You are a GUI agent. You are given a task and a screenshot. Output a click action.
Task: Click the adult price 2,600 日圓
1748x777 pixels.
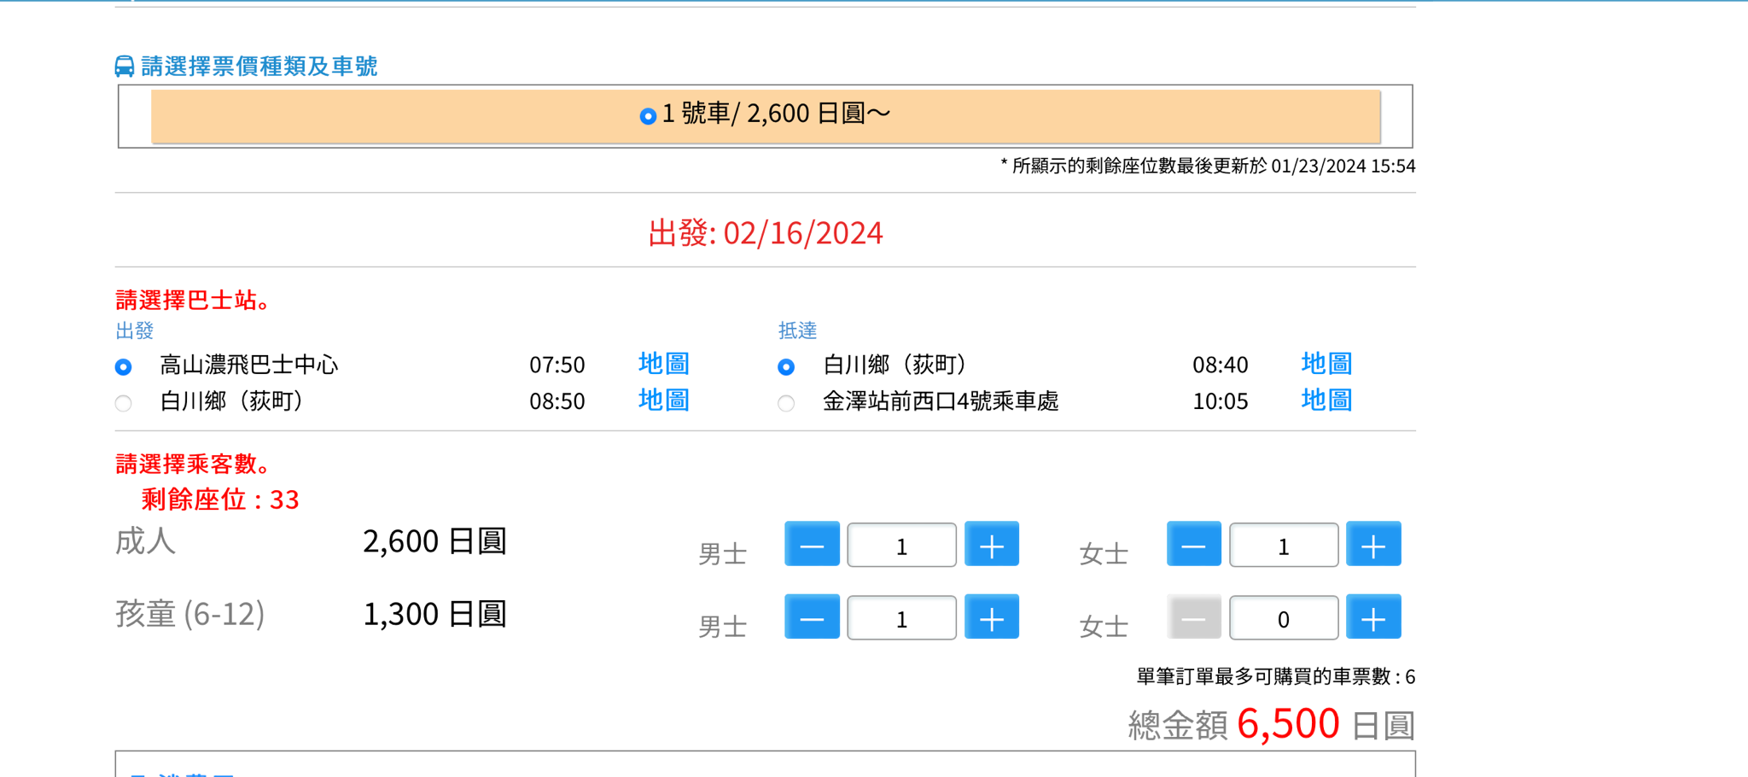tap(435, 541)
